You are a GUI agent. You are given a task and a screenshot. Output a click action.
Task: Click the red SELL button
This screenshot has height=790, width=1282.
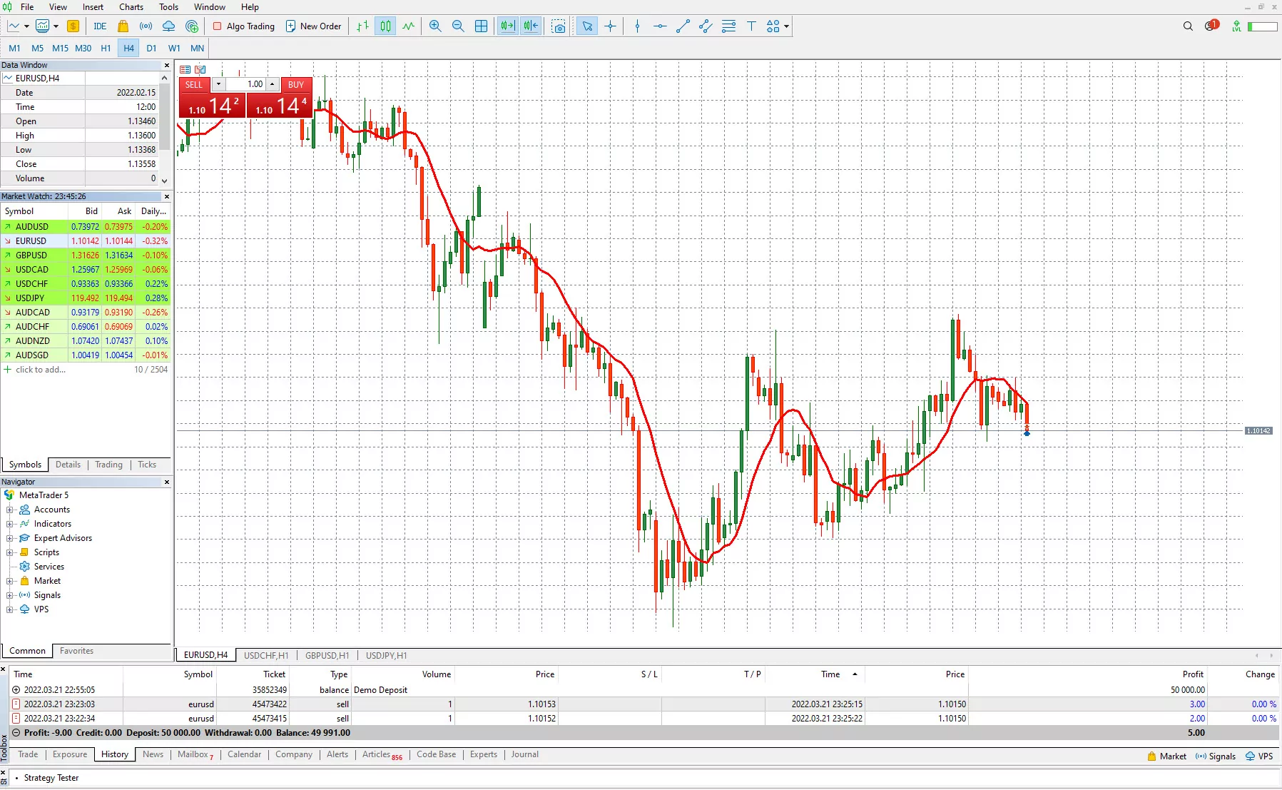click(x=194, y=84)
